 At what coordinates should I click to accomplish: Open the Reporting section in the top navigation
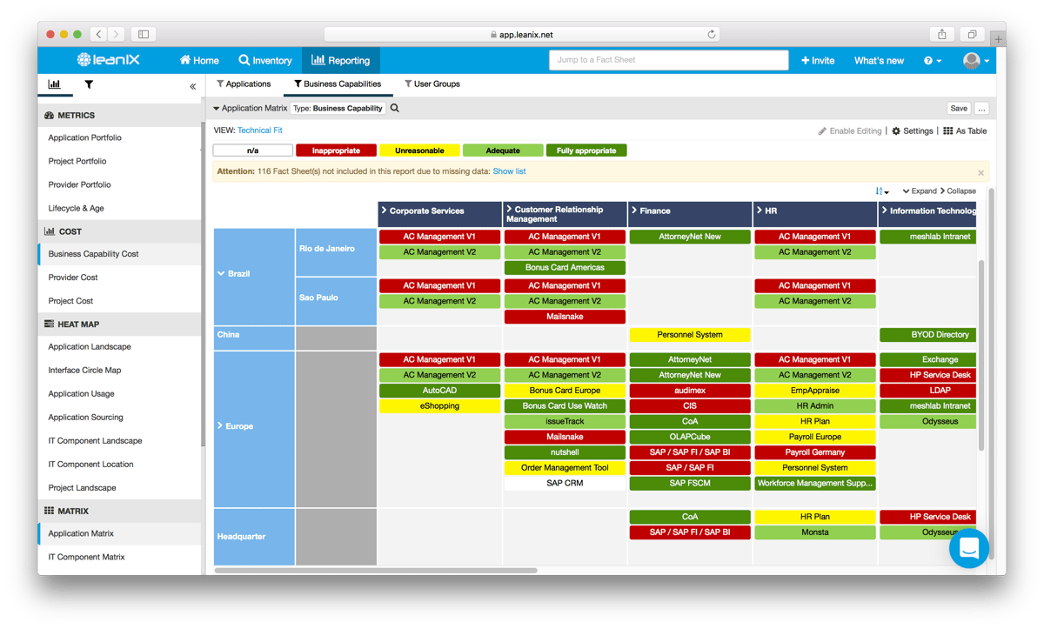[x=340, y=60]
